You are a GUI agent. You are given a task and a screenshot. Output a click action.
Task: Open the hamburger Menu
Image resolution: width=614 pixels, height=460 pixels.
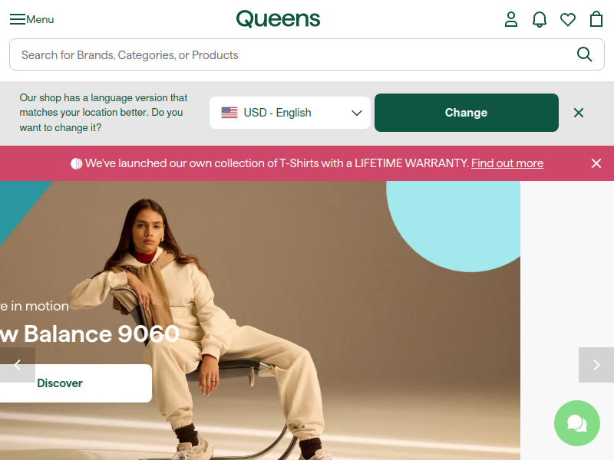[x=31, y=19]
